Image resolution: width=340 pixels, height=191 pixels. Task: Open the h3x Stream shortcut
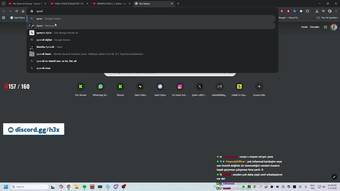(81, 89)
